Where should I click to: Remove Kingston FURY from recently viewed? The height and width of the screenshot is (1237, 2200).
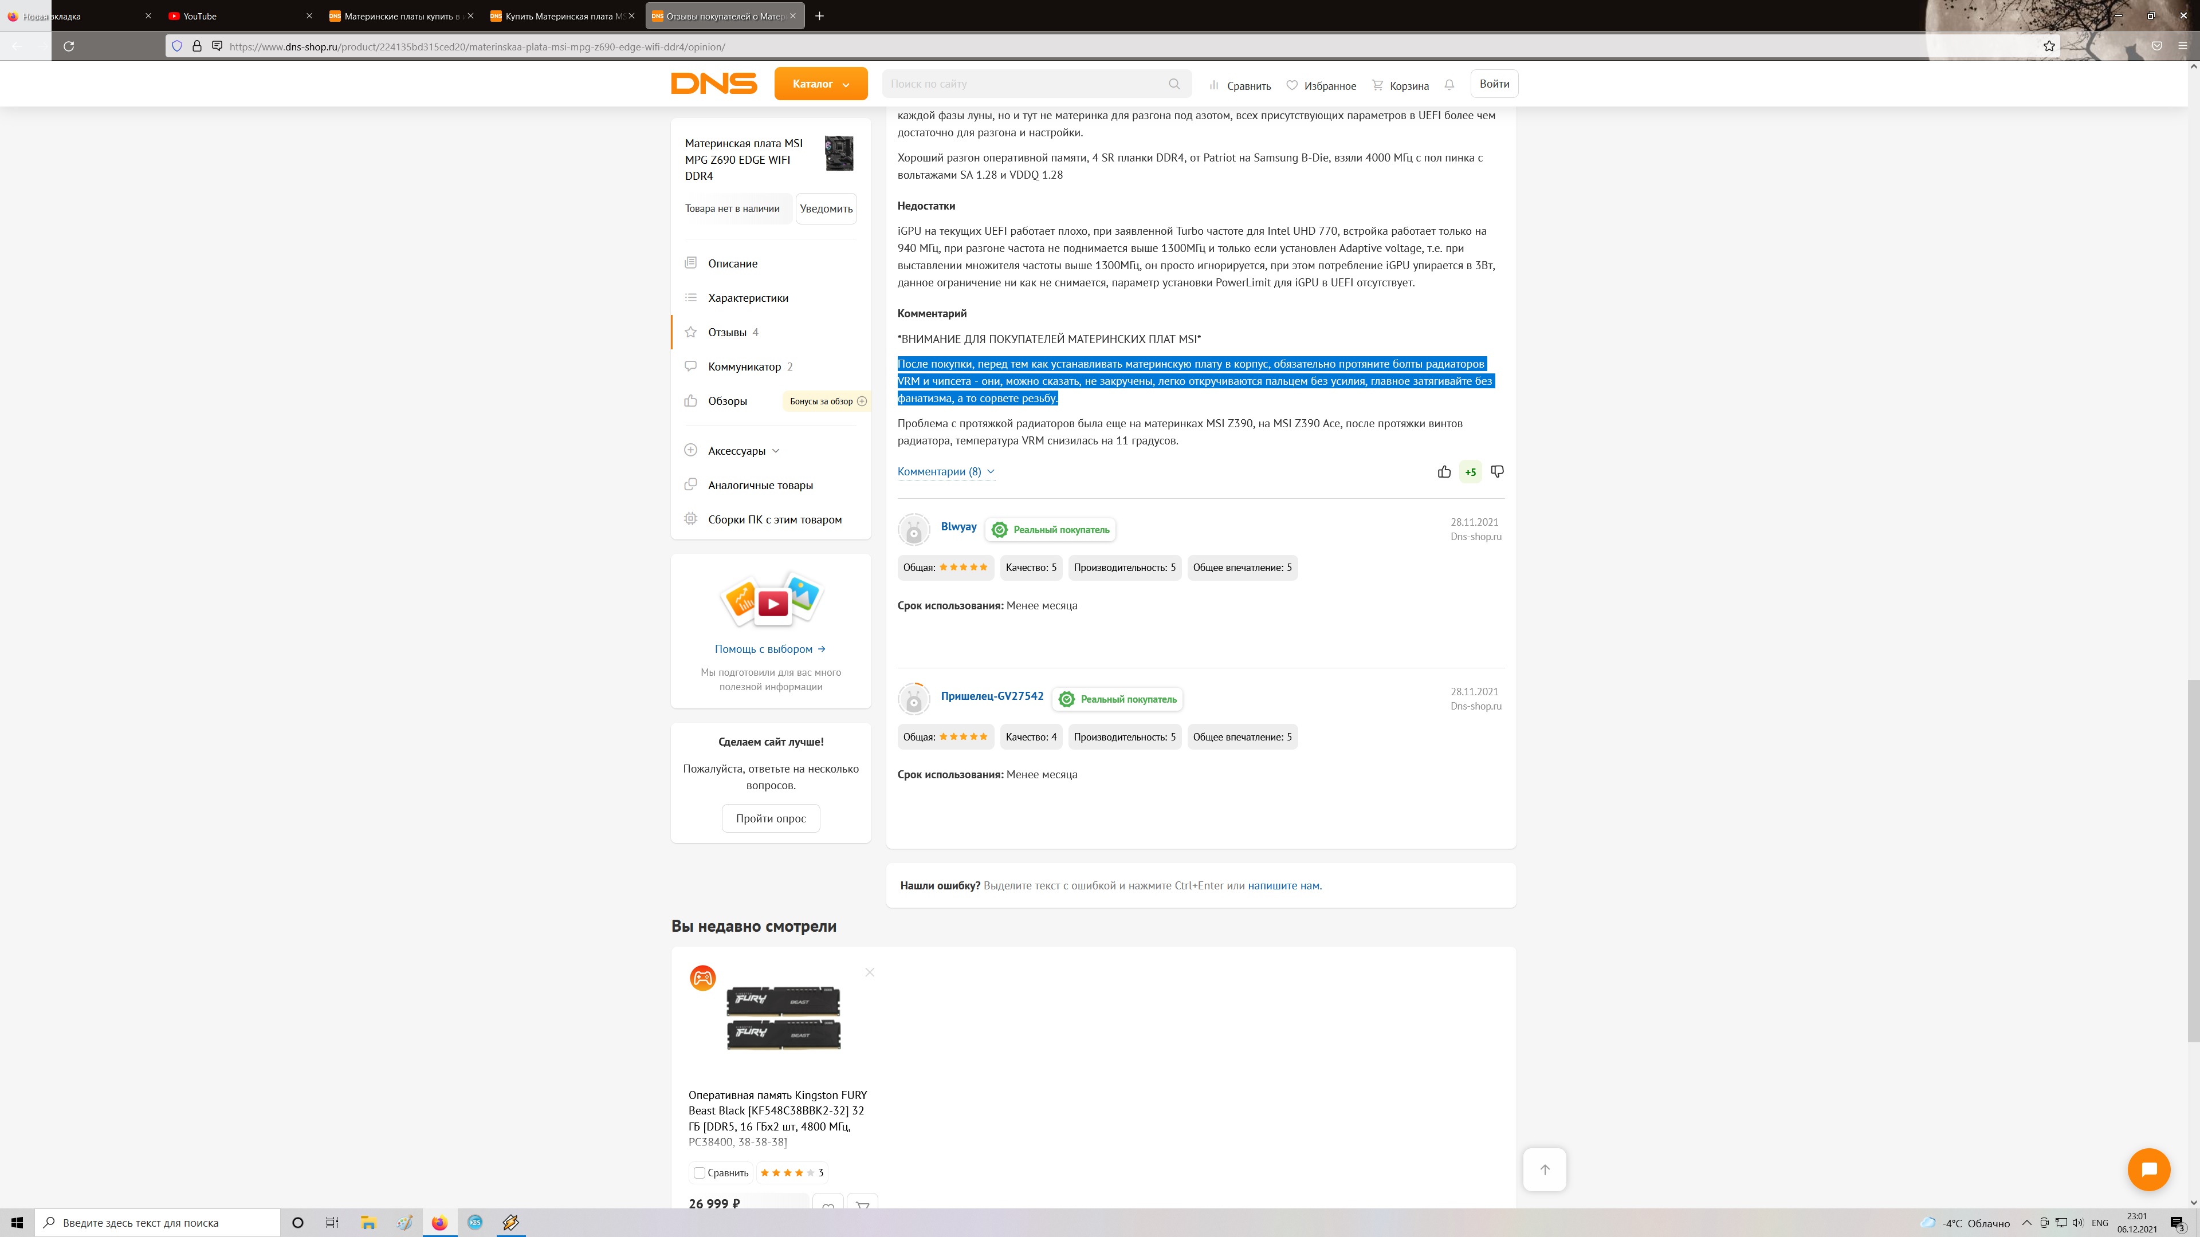pos(870,972)
